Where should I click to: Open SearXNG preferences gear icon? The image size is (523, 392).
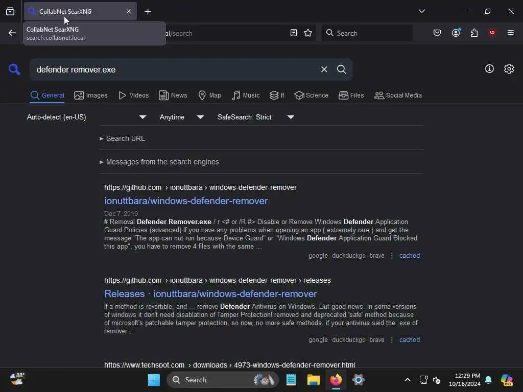point(509,69)
